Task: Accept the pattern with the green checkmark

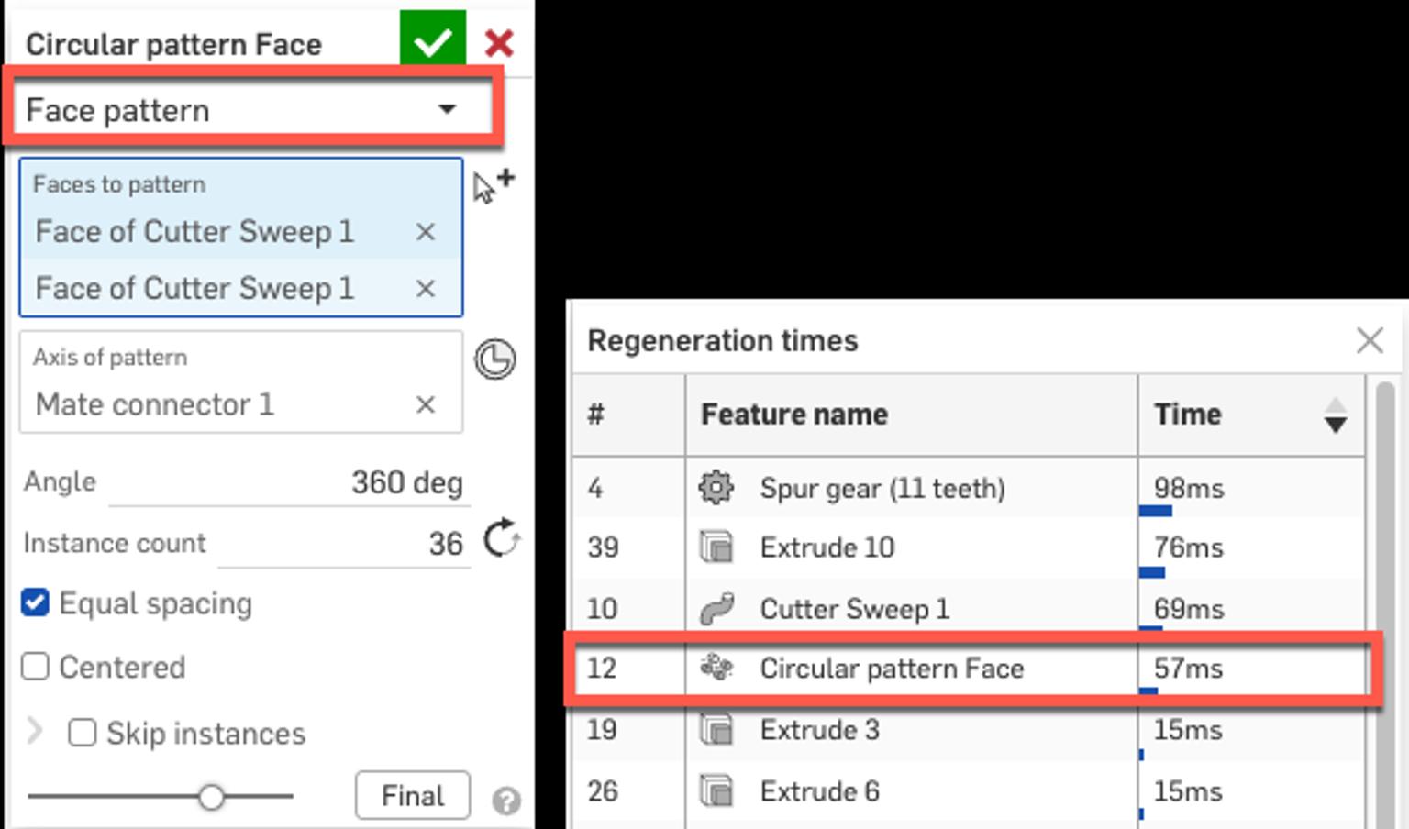Action: click(432, 39)
